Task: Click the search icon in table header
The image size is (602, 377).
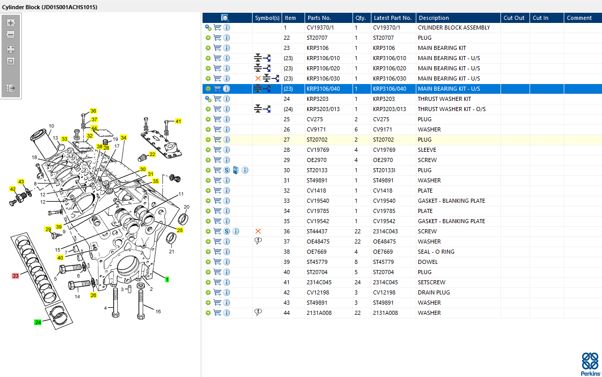Action: 225,18
